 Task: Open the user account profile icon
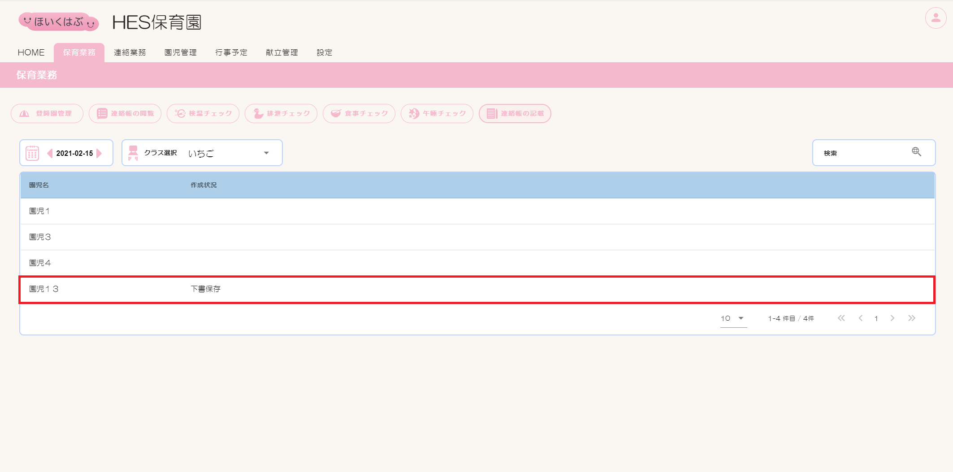click(x=936, y=18)
